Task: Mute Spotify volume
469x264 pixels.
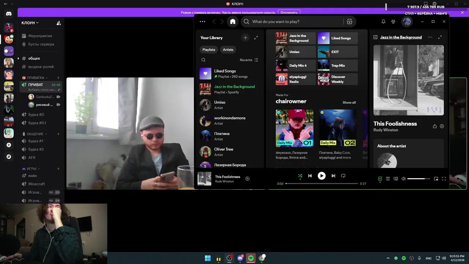Action: pyautogui.click(x=403, y=179)
